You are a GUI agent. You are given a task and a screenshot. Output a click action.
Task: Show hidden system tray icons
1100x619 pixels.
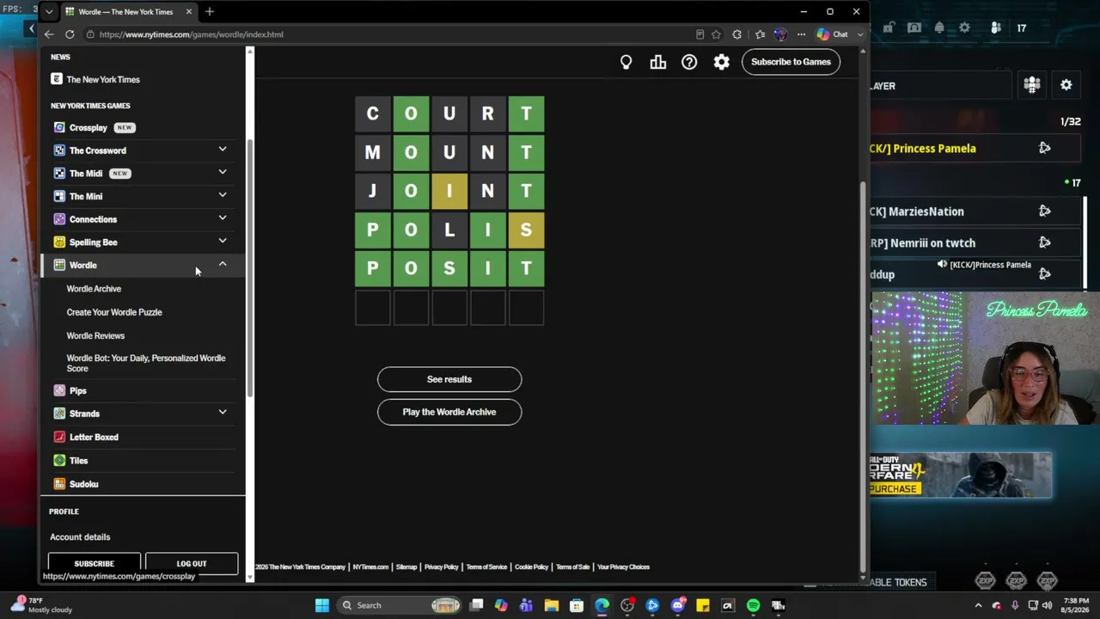[x=978, y=605]
